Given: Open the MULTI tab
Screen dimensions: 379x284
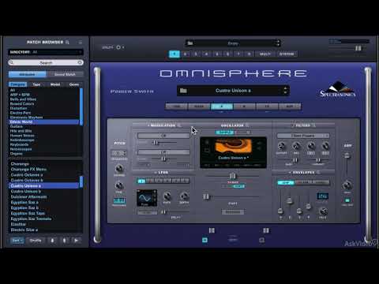Looking at the screenshot, I should (265, 54).
